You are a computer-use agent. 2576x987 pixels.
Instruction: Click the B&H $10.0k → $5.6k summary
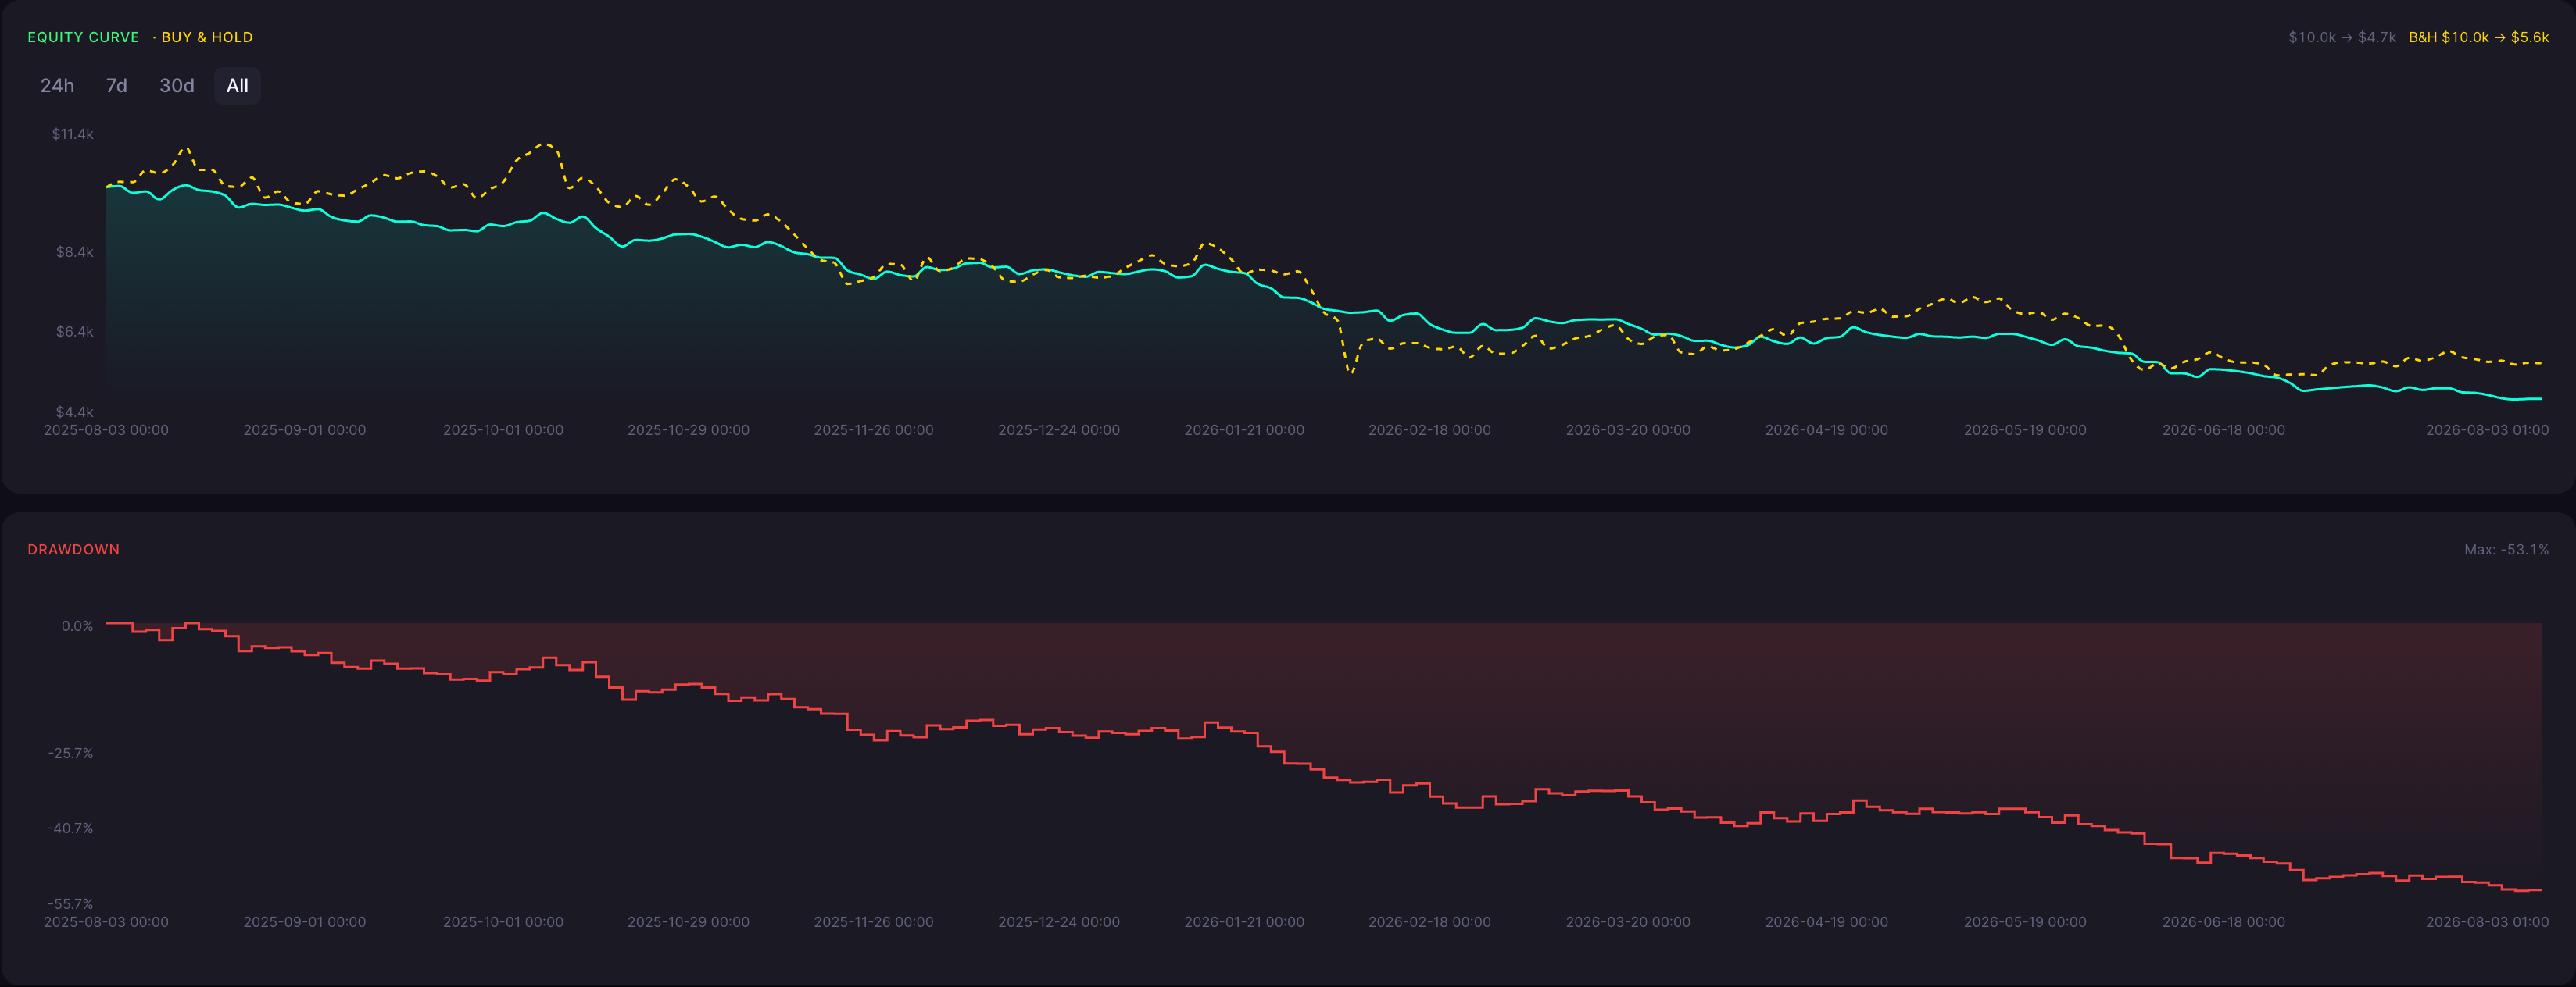[x=2478, y=37]
